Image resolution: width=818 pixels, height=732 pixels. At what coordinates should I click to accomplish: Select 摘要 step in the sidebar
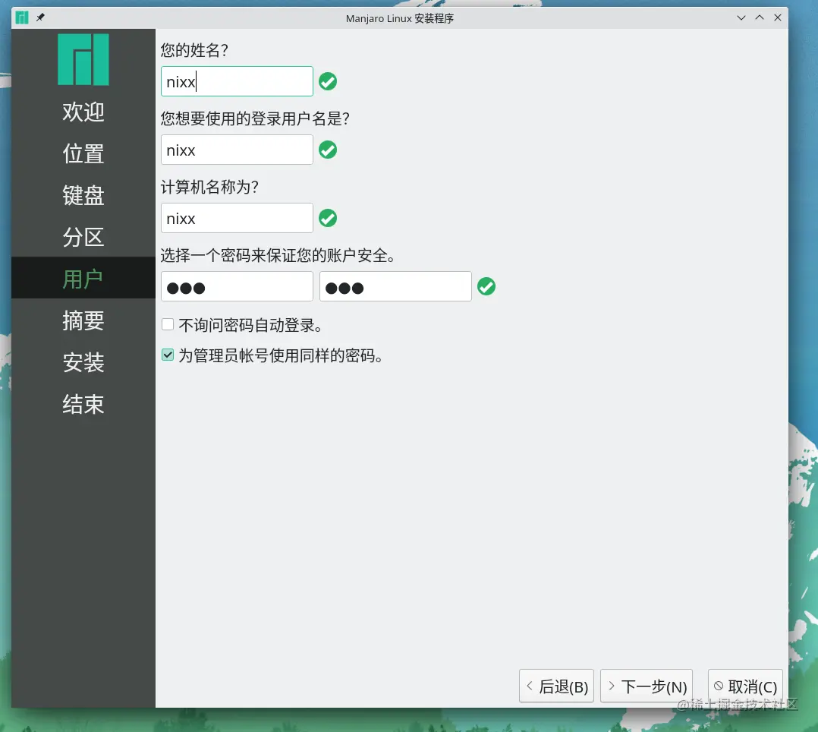[83, 320]
